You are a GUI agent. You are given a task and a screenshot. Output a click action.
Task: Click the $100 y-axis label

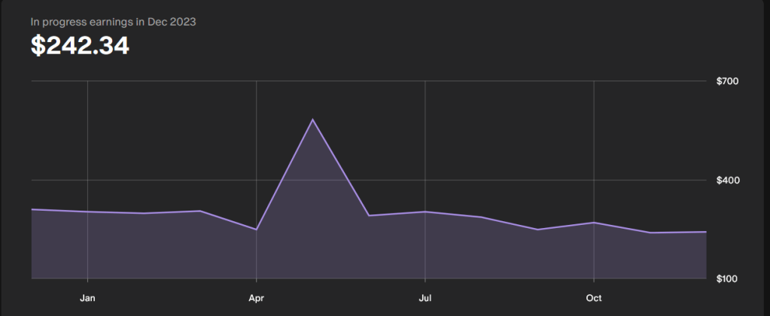pyautogui.click(x=726, y=279)
